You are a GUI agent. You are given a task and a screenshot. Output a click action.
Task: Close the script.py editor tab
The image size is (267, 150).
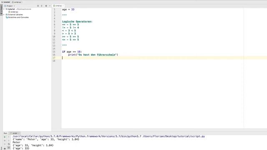(63, 6)
